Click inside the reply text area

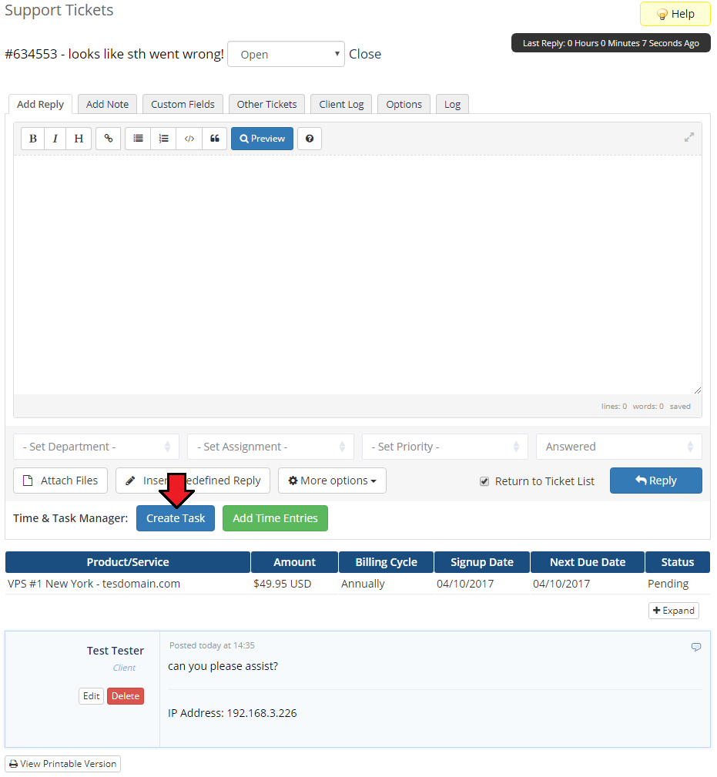(x=357, y=275)
